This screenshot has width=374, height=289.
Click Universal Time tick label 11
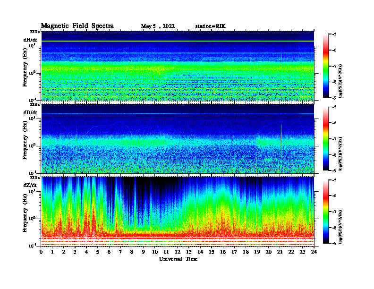166,252
